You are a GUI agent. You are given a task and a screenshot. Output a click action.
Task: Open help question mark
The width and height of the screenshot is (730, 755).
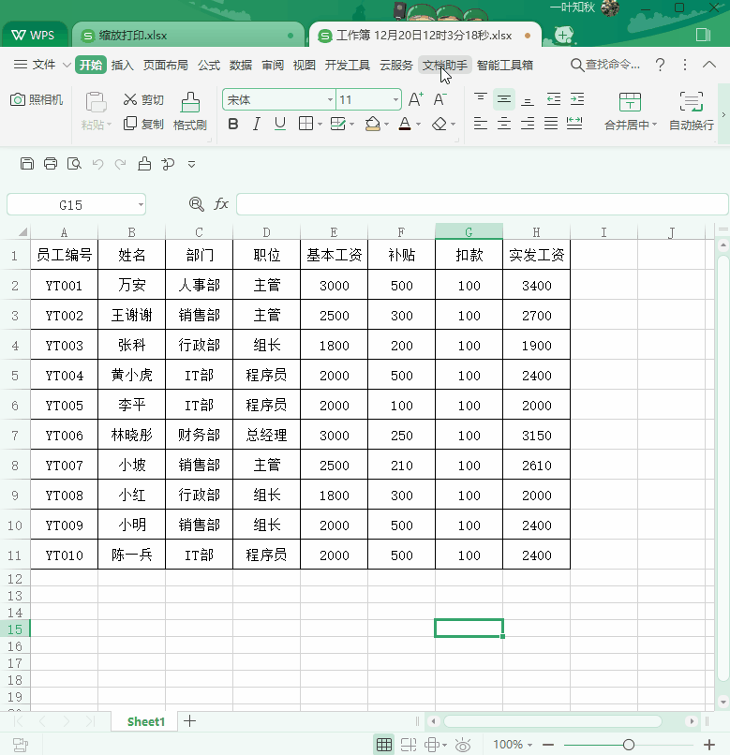tap(660, 65)
